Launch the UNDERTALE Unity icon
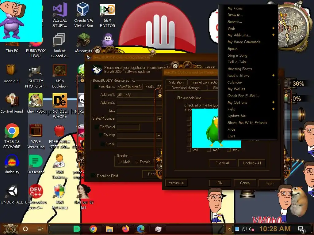 (12, 194)
